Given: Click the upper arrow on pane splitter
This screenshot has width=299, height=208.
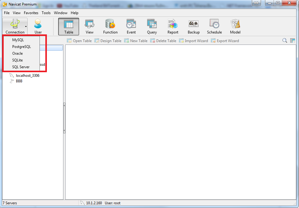Looking at the screenshot, I should (64, 105).
